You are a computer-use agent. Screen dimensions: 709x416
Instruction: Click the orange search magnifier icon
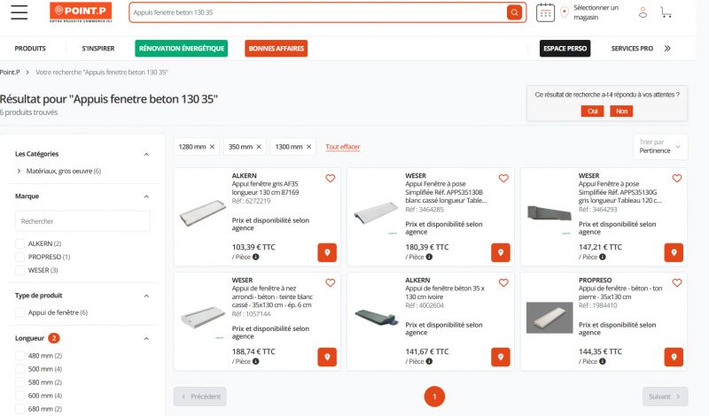click(514, 12)
